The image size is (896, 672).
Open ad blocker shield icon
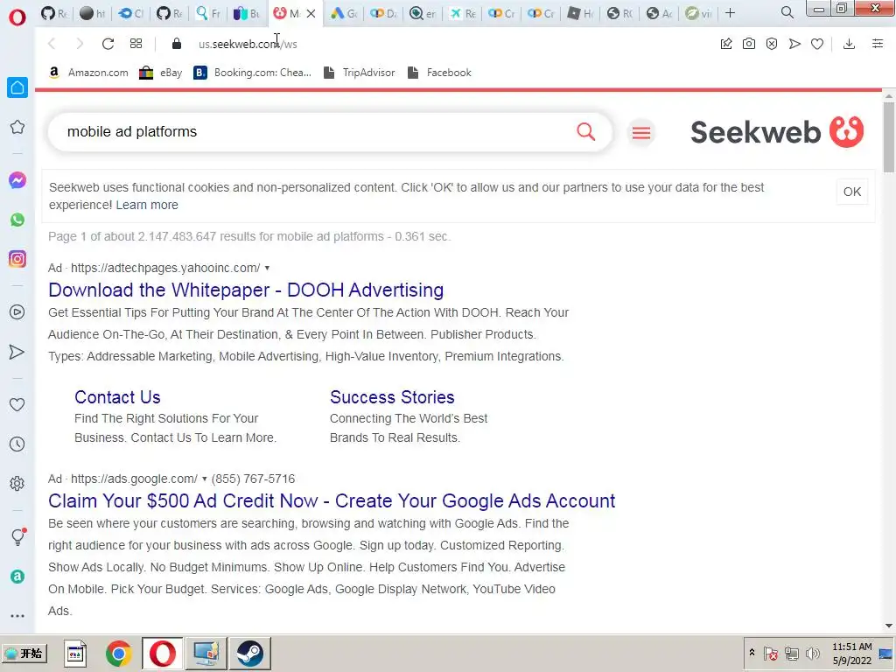coord(772,44)
